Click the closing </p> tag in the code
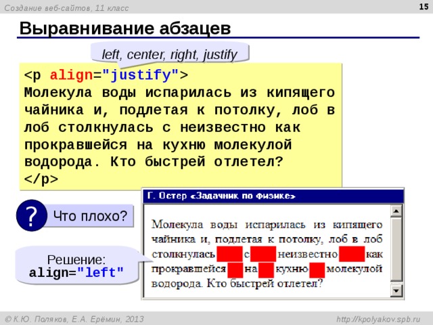 click(x=41, y=179)
